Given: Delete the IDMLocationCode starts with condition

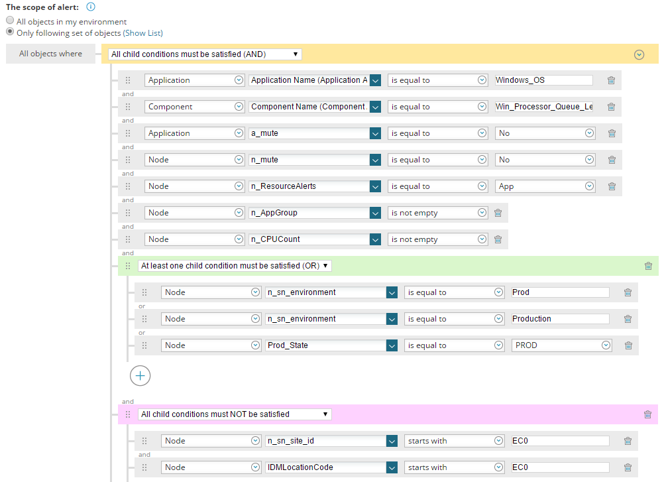Looking at the screenshot, I should [628, 467].
